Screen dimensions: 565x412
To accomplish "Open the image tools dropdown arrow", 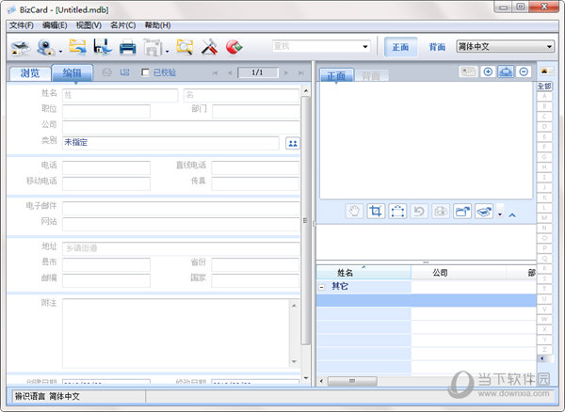I will click(500, 214).
